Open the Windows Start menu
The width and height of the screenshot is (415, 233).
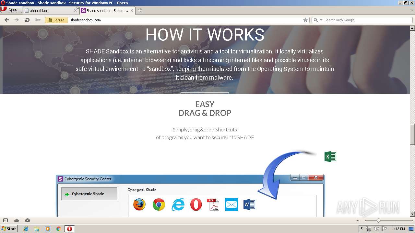(9, 228)
